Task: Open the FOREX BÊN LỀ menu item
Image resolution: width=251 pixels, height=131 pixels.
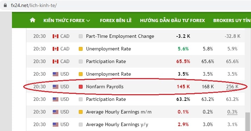Action: 116,20
